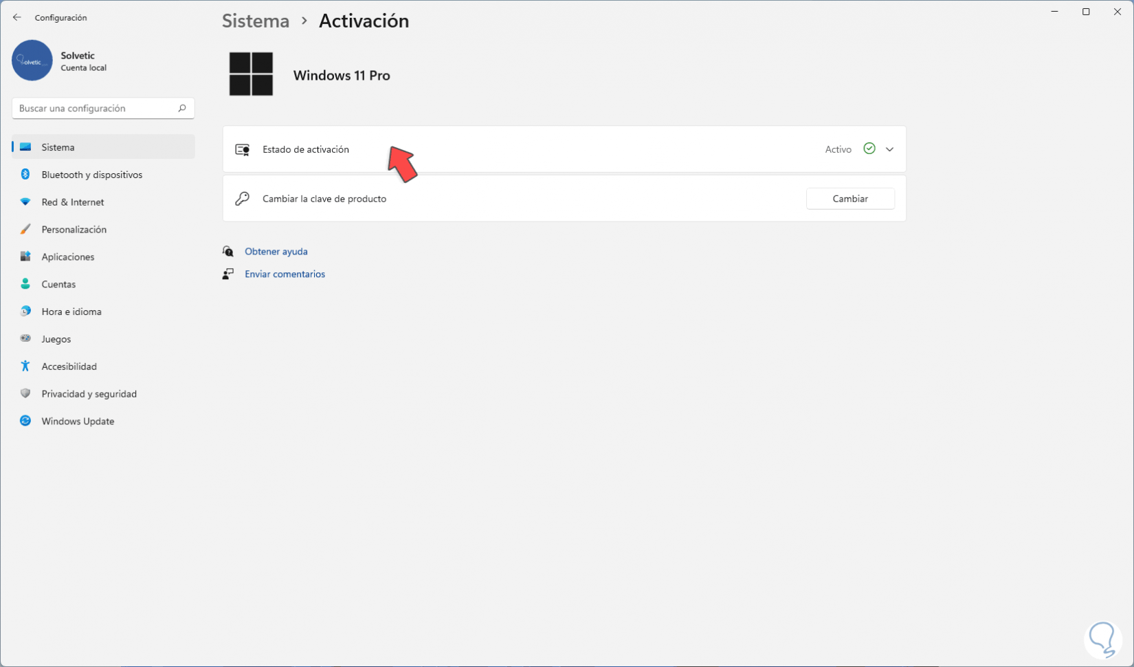Click the Sistema breadcrumb link

point(256,21)
